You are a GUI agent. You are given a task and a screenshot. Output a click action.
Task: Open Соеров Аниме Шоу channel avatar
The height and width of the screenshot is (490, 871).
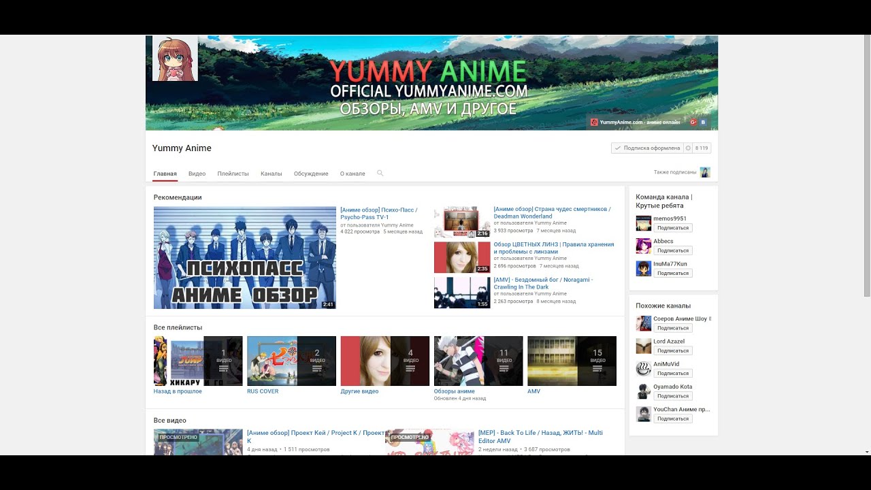[643, 323]
